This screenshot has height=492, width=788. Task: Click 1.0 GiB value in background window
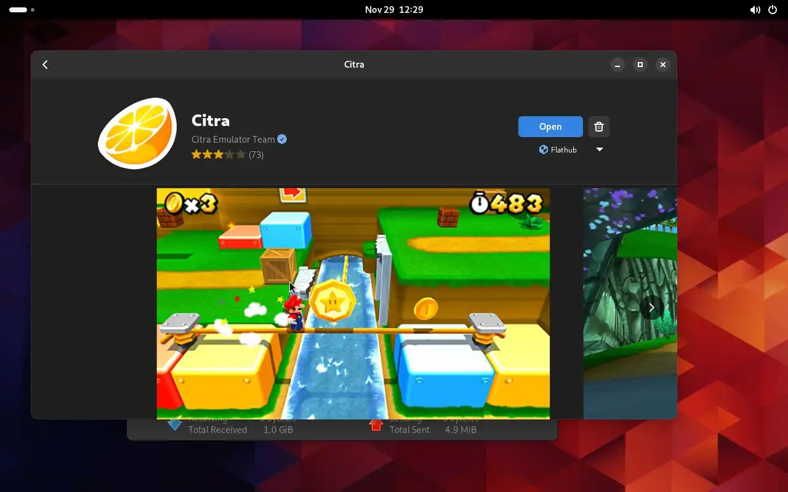pos(278,430)
